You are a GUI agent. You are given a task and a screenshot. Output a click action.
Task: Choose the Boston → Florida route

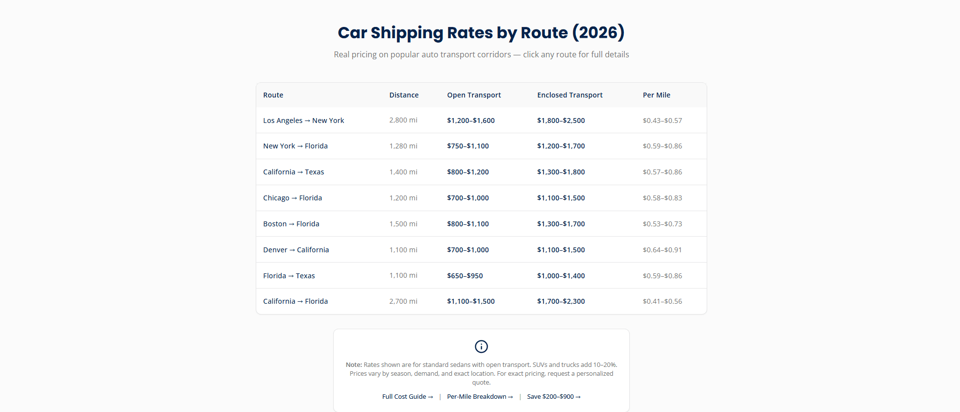point(291,224)
